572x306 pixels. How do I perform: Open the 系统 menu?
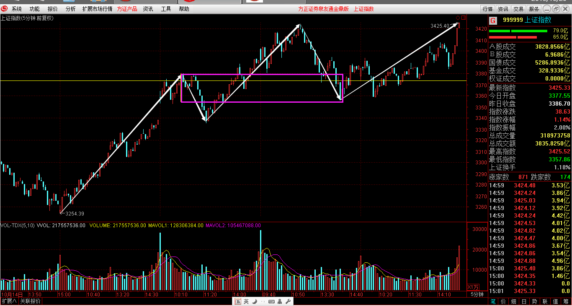tap(17, 9)
